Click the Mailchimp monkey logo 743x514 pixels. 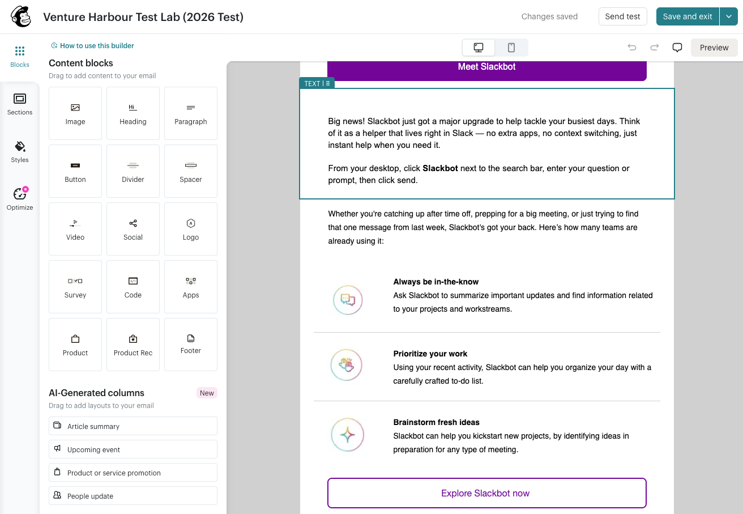21,16
